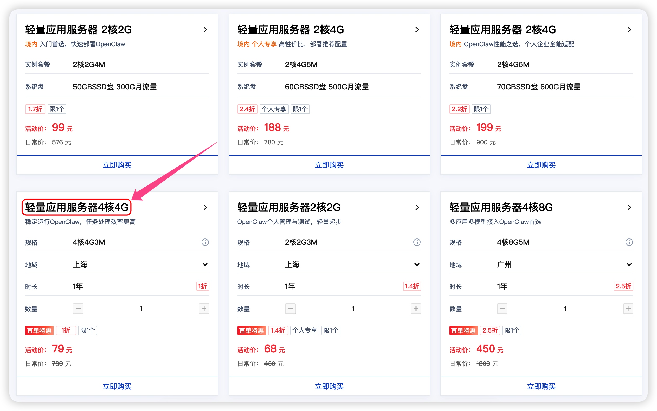Open details arrow for 轻量应用服务器 2核2G top card
The width and height of the screenshot is (657, 411).
click(205, 30)
